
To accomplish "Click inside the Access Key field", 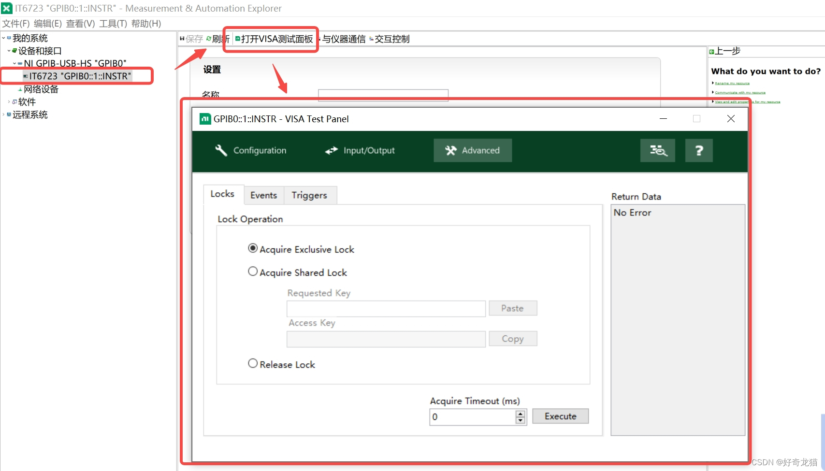I will pos(386,339).
